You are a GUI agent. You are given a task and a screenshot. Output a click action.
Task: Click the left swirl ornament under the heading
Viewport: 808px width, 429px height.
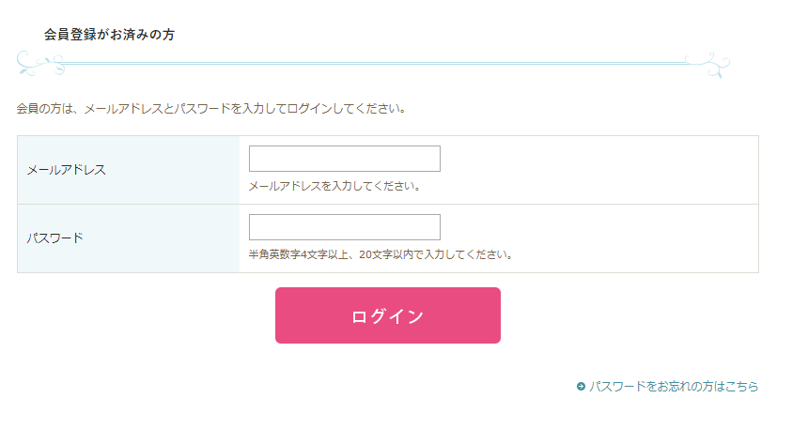pyautogui.click(x=40, y=63)
